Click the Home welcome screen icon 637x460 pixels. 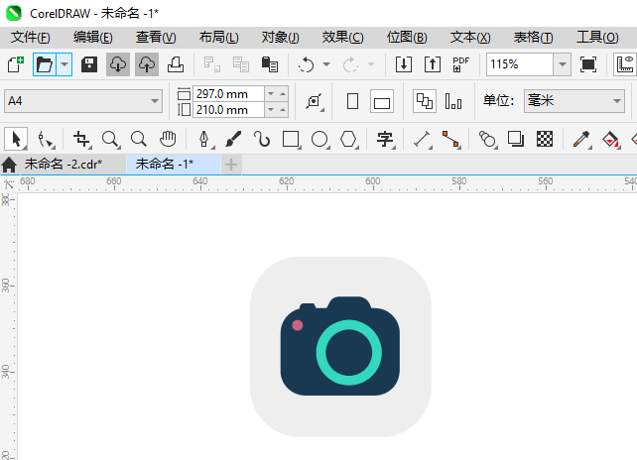pyautogui.click(x=9, y=165)
